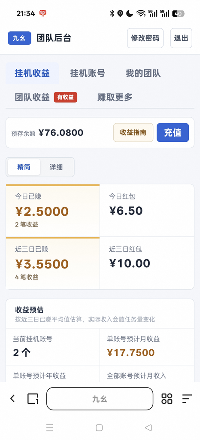Switch to 精简 view mode

24,167
